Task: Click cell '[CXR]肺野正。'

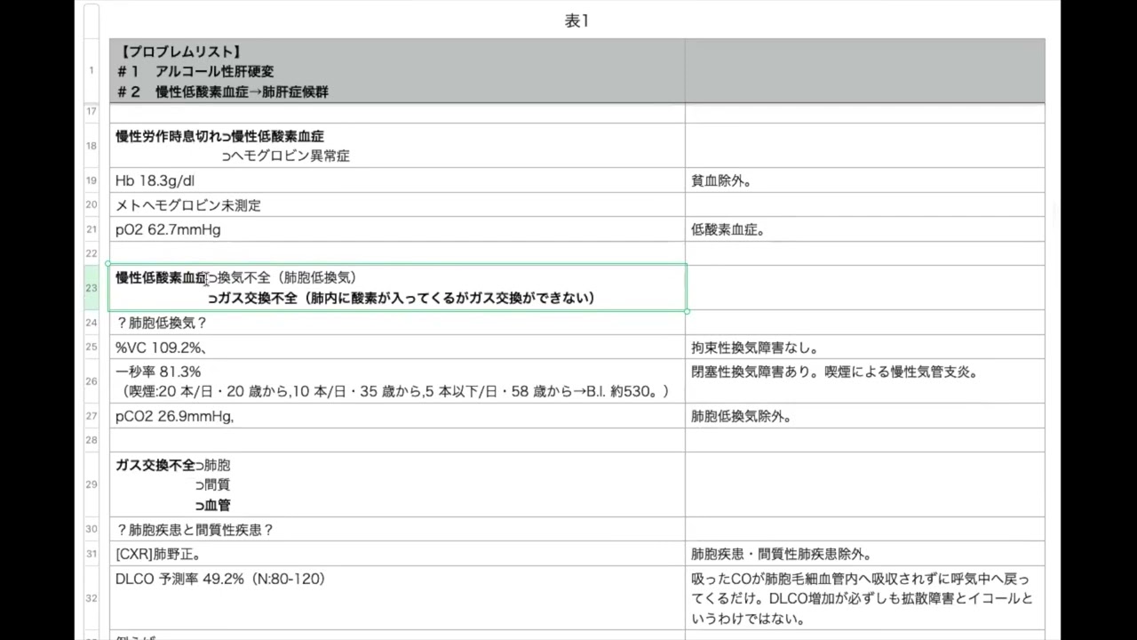Action: (397, 554)
